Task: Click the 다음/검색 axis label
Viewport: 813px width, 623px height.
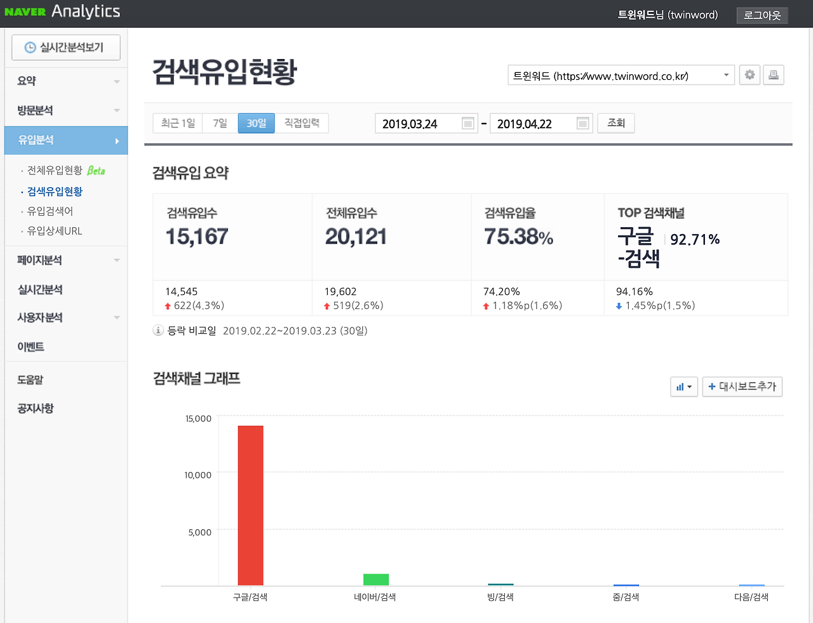Action: (x=751, y=597)
